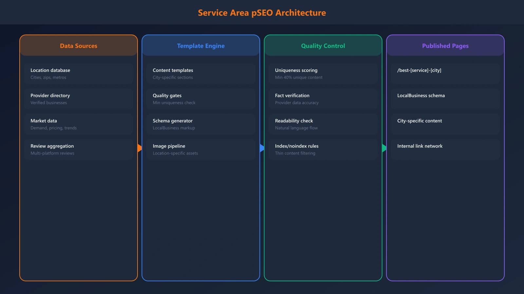
Task: Click the Data Sources column header
Action: 79,46
